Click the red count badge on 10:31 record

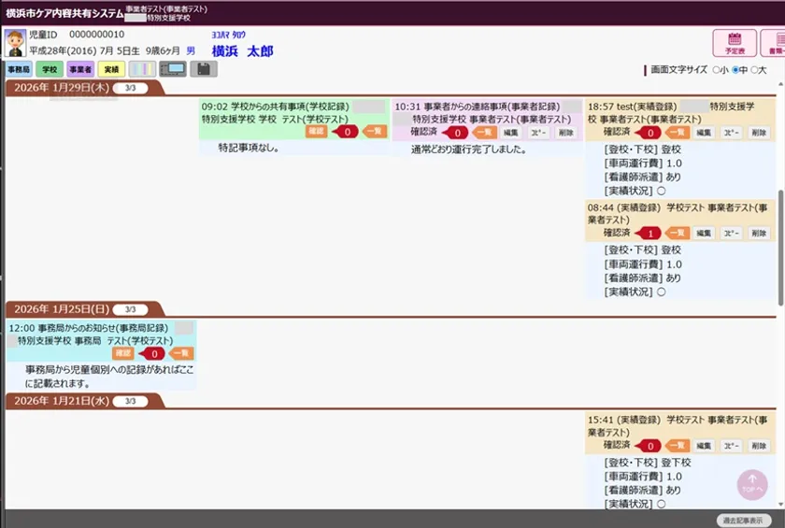[455, 133]
